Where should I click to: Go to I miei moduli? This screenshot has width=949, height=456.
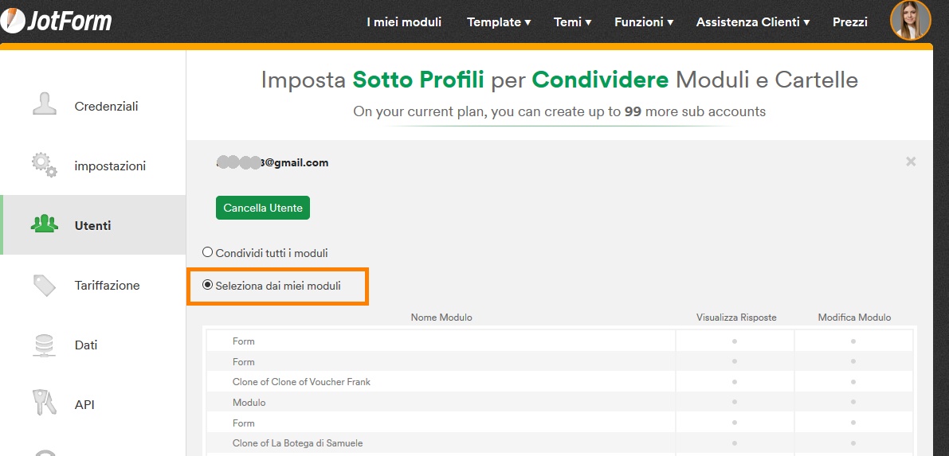click(404, 22)
